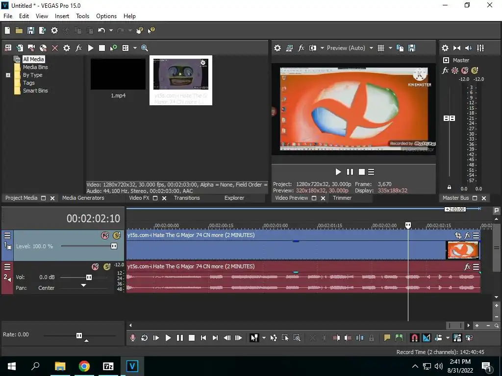The width and height of the screenshot is (502, 376).
Task: Open Event FX on the audio event
Action: click(x=467, y=267)
